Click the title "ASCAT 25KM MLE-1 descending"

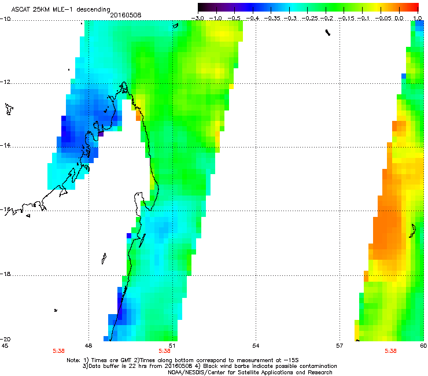[61, 10]
